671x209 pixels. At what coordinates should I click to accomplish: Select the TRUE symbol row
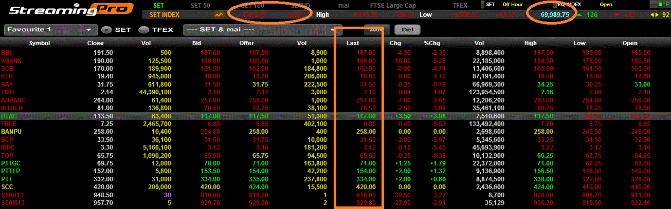click(335, 124)
